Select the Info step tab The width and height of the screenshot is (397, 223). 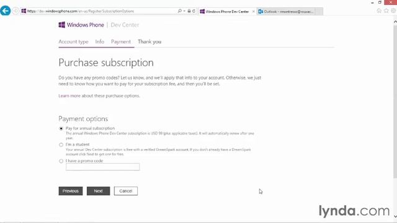(x=99, y=42)
